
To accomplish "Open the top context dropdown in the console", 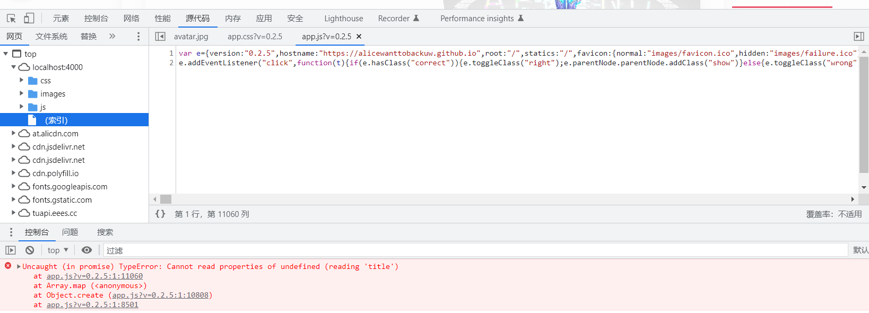I will pos(58,250).
